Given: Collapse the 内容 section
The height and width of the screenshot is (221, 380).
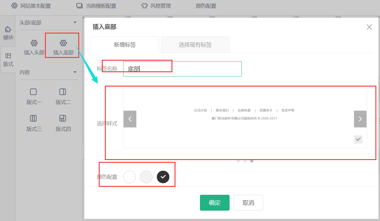Looking at the screenshot, I should [x=75, y=72].
